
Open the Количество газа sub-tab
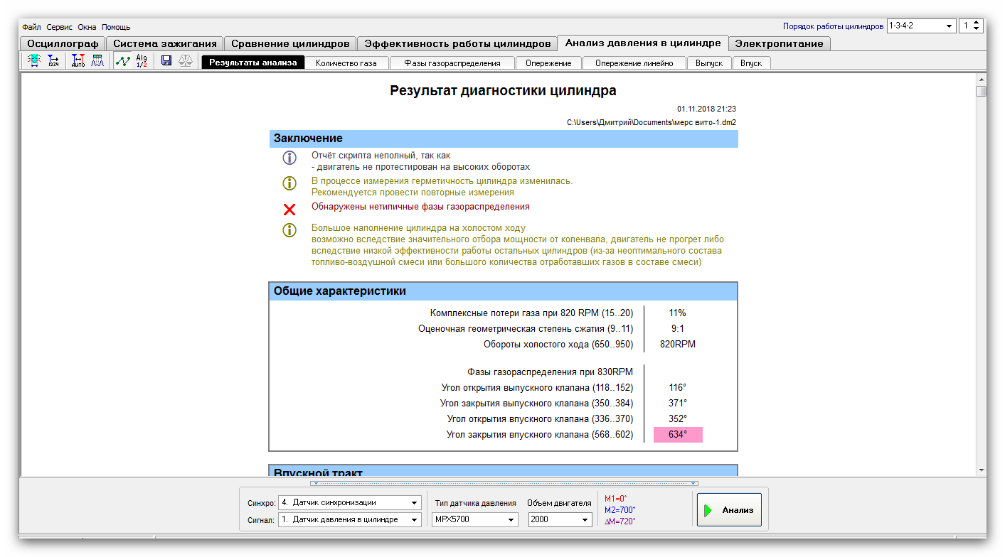click(x=346, y=63)
